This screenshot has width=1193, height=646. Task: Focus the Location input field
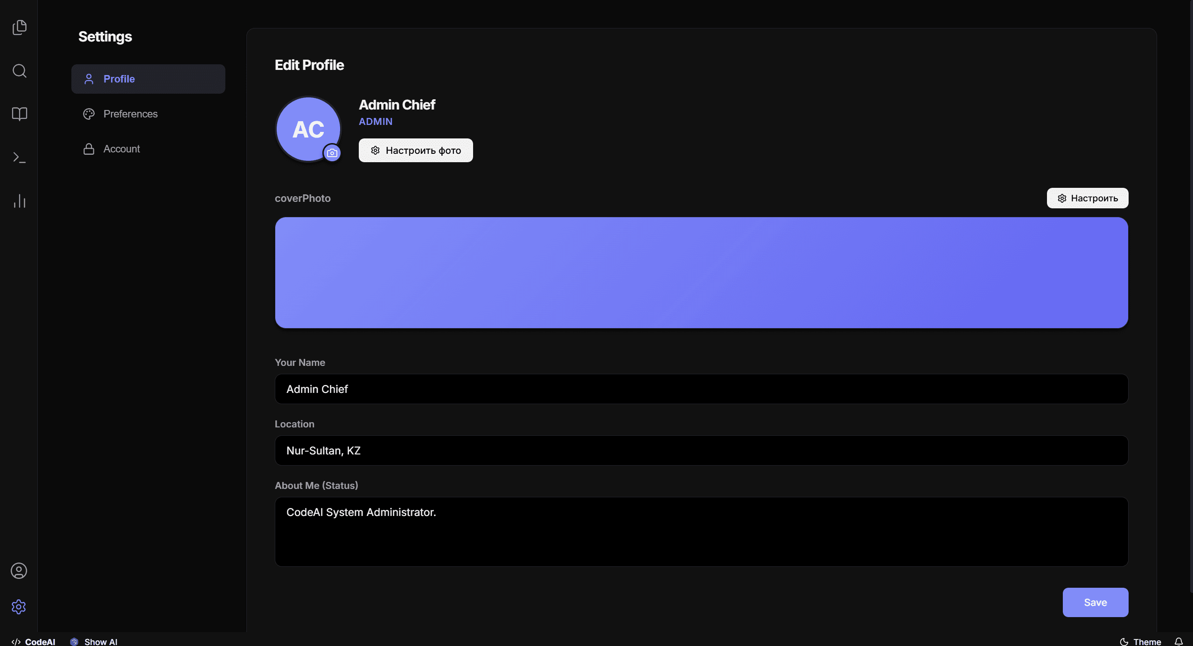tap(701, 450)
